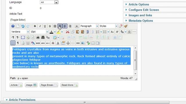Cut the selected text with scissors icon
Image resolution: width=186 pixels, height=104 pixels.
click(68, 32)
